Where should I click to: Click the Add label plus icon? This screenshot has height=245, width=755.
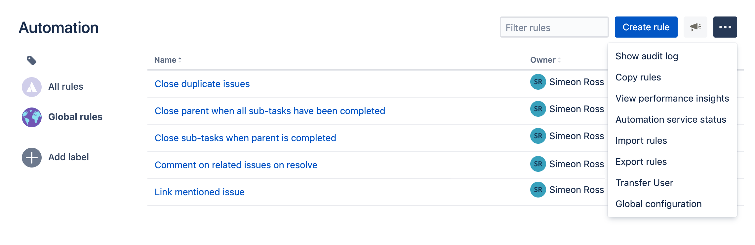32,157
